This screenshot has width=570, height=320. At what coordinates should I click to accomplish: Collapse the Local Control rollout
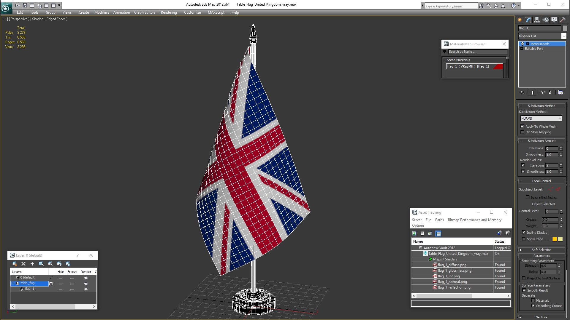[x=541, y=181]
